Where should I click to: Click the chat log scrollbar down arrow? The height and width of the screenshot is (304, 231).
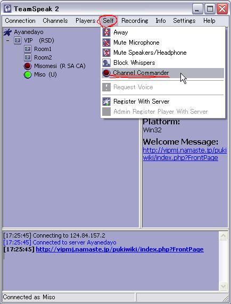223,286
